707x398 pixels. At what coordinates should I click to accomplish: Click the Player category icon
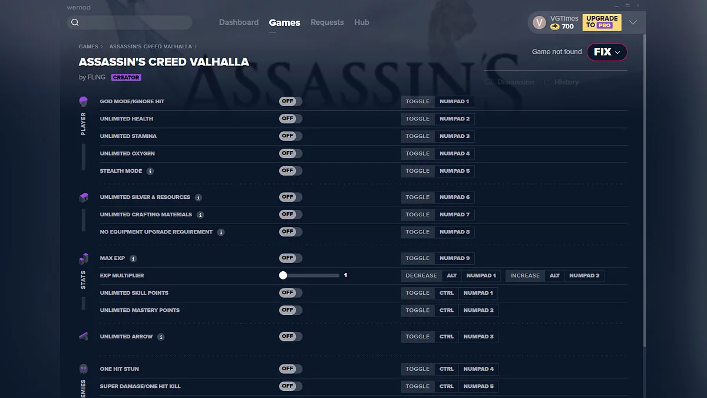(83, 101)
